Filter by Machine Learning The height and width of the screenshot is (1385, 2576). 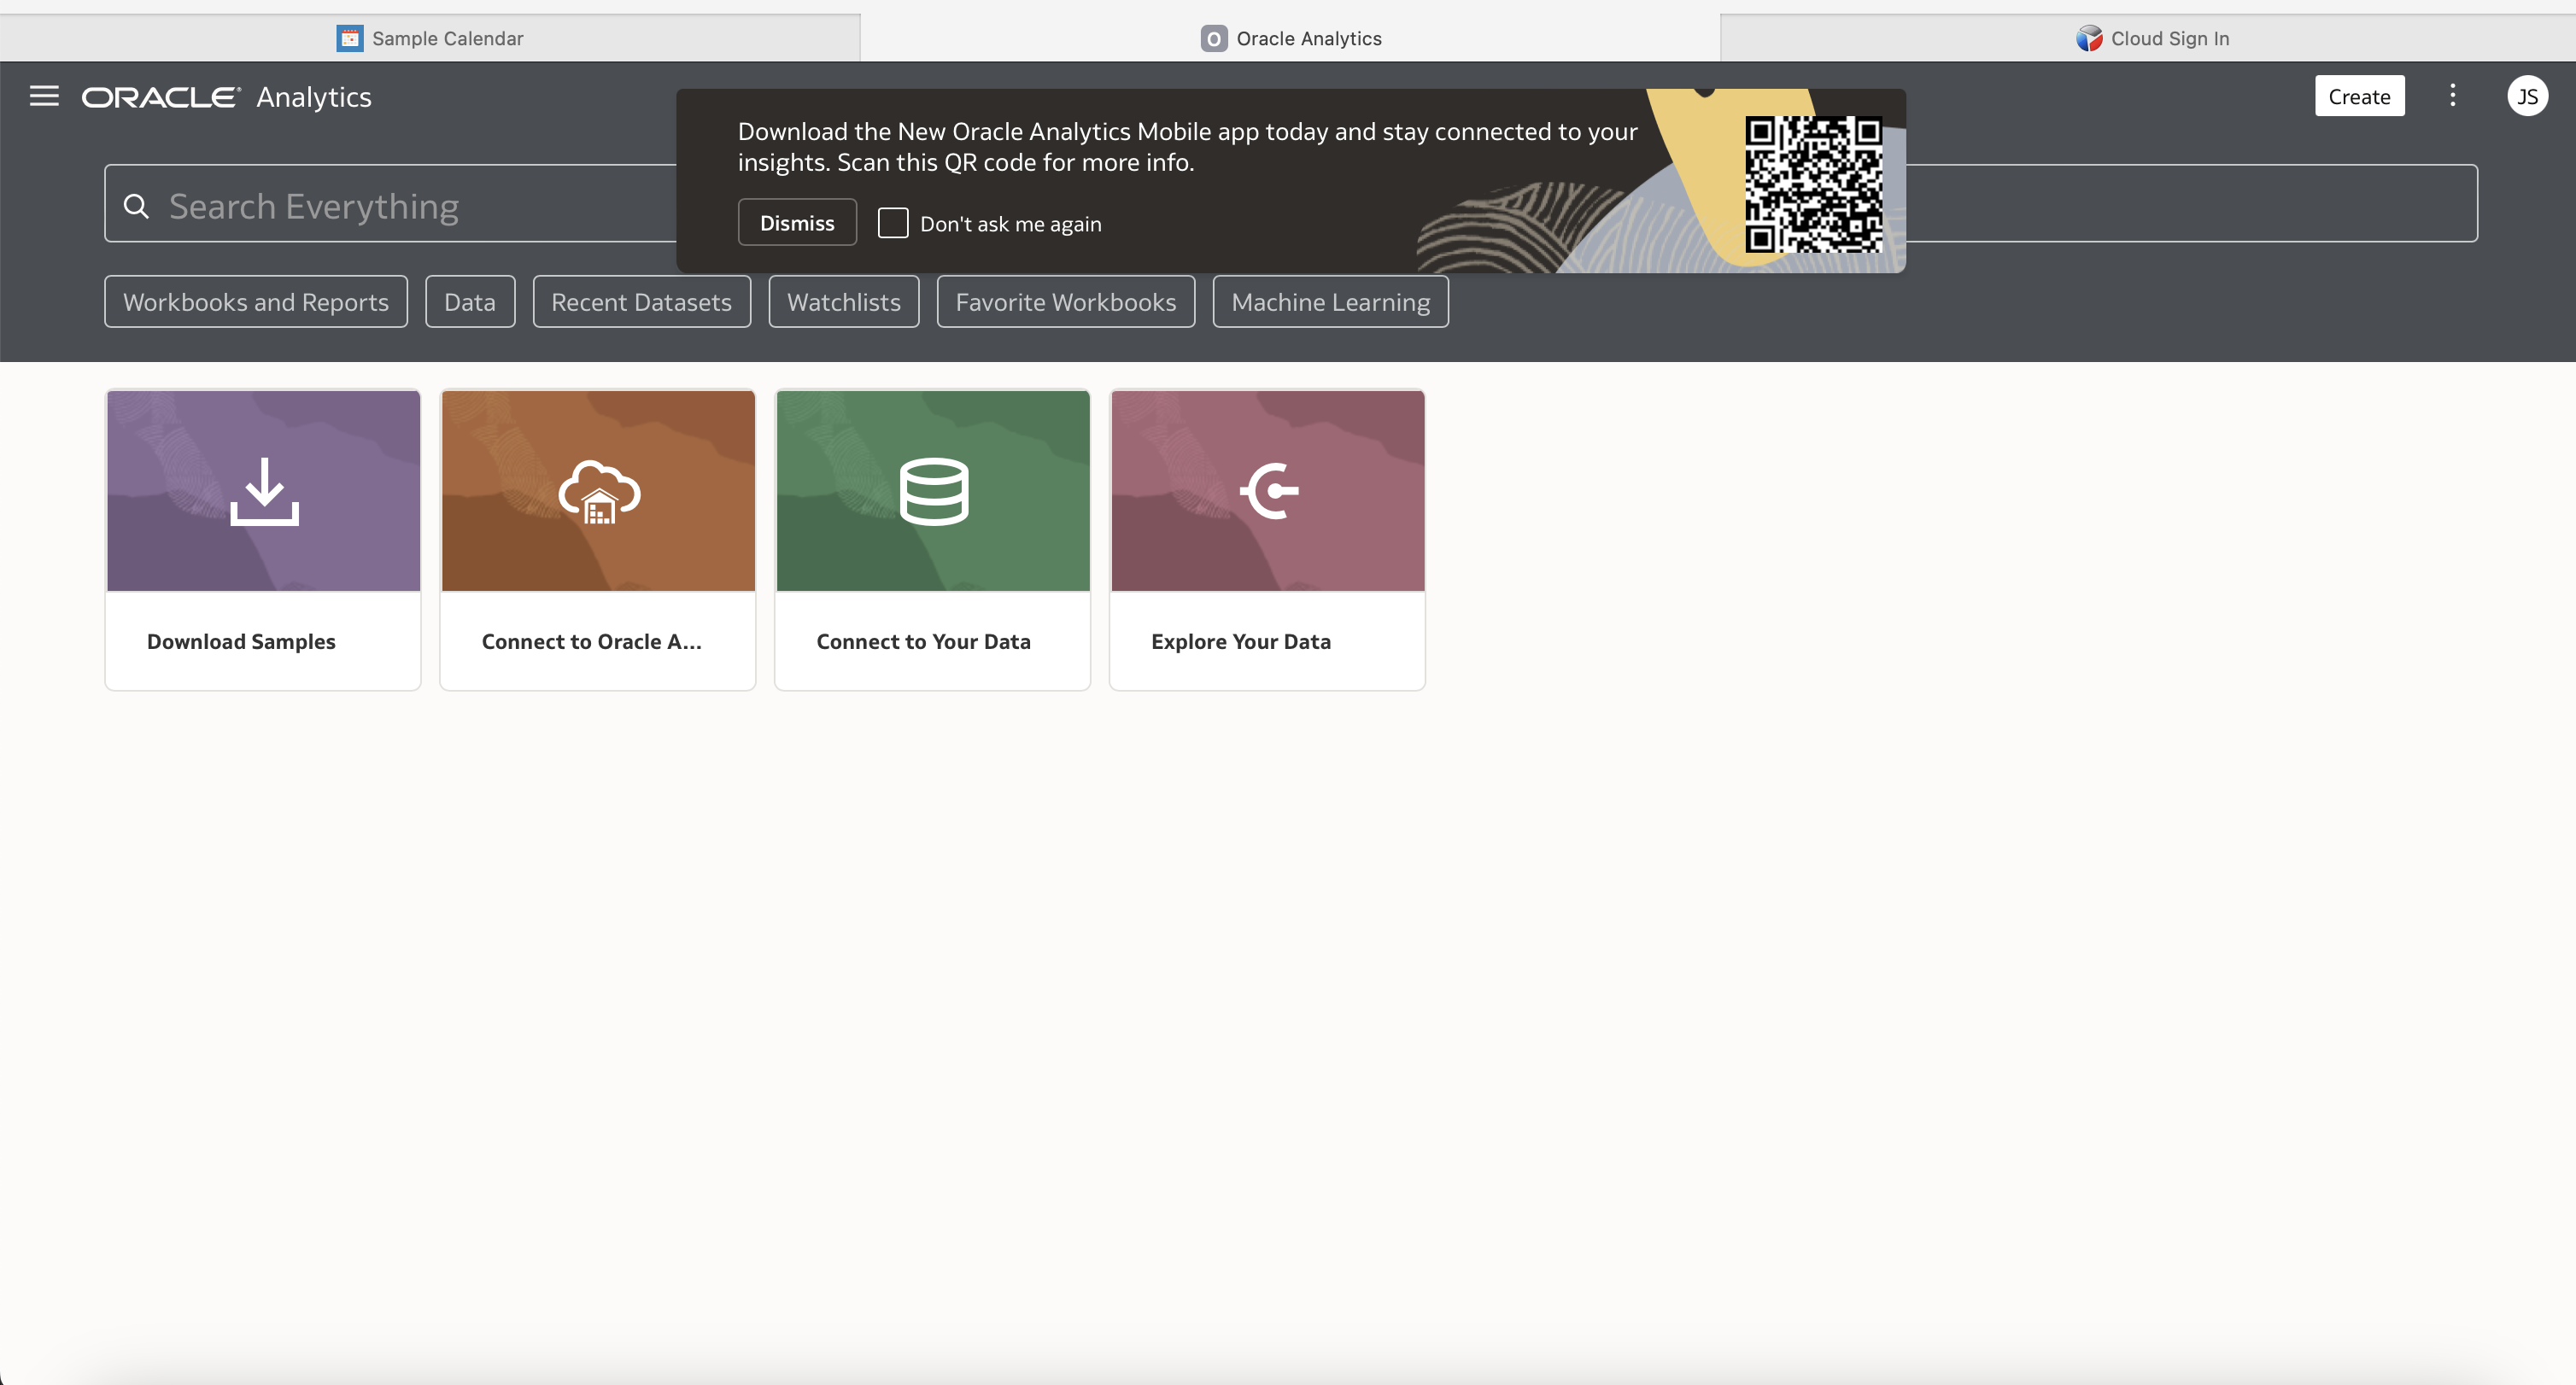click(x=1330, y=301)
